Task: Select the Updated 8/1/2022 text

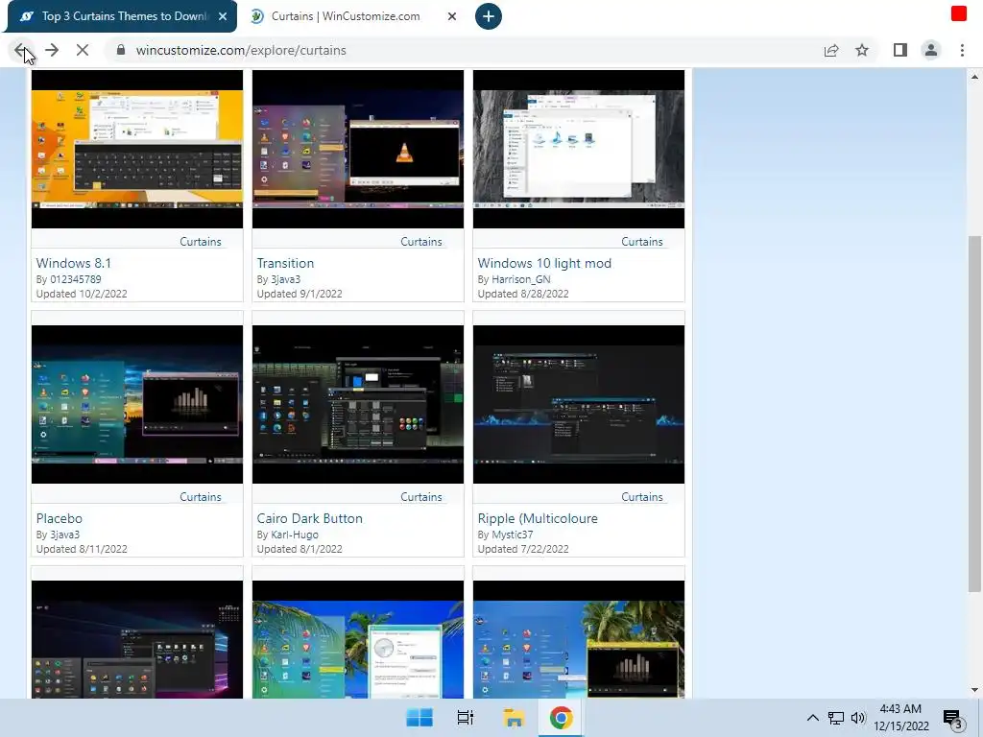Action: tap(300, 548)
